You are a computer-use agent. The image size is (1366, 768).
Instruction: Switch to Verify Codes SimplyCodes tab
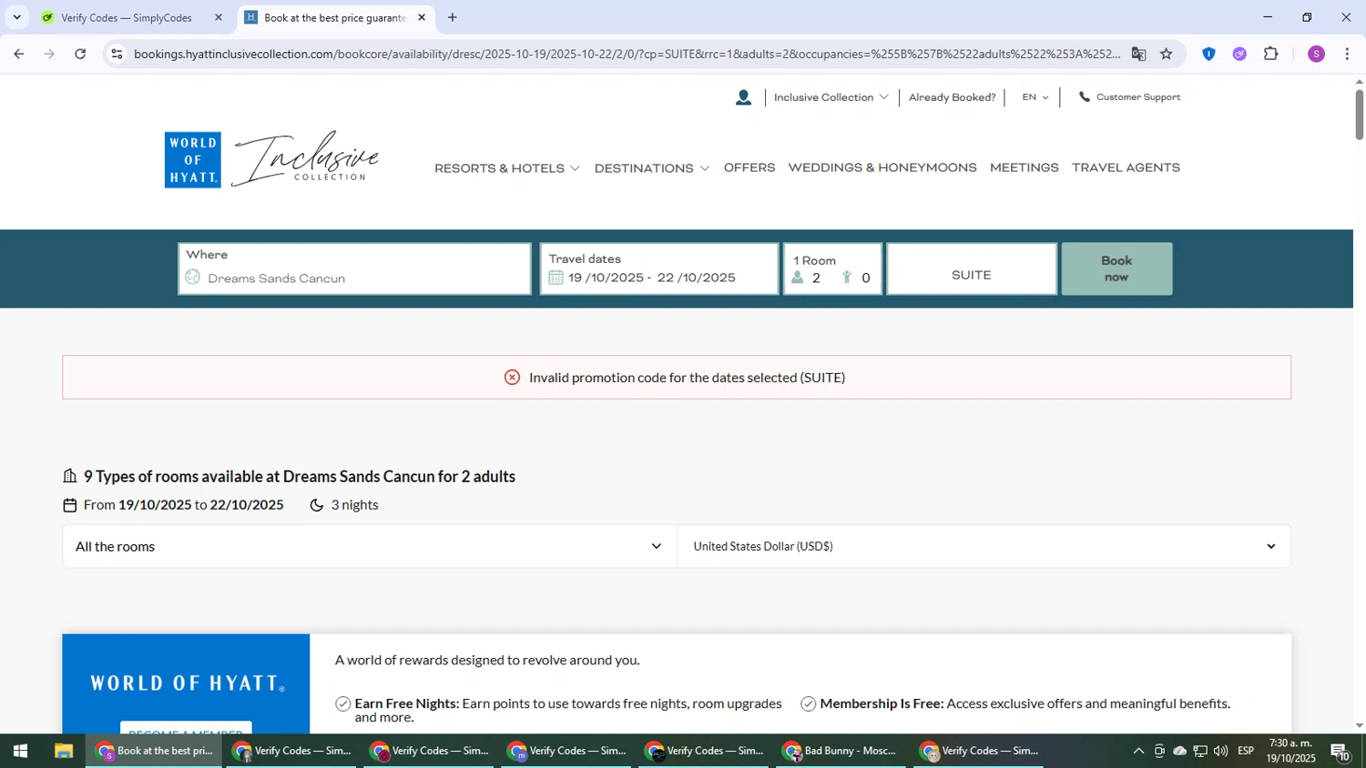pos(126,17)
